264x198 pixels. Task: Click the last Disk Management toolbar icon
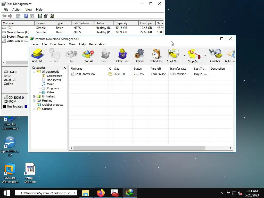52,16
